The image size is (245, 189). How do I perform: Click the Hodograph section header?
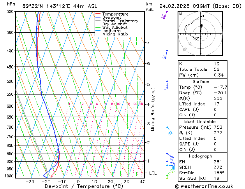coord(201,156)
